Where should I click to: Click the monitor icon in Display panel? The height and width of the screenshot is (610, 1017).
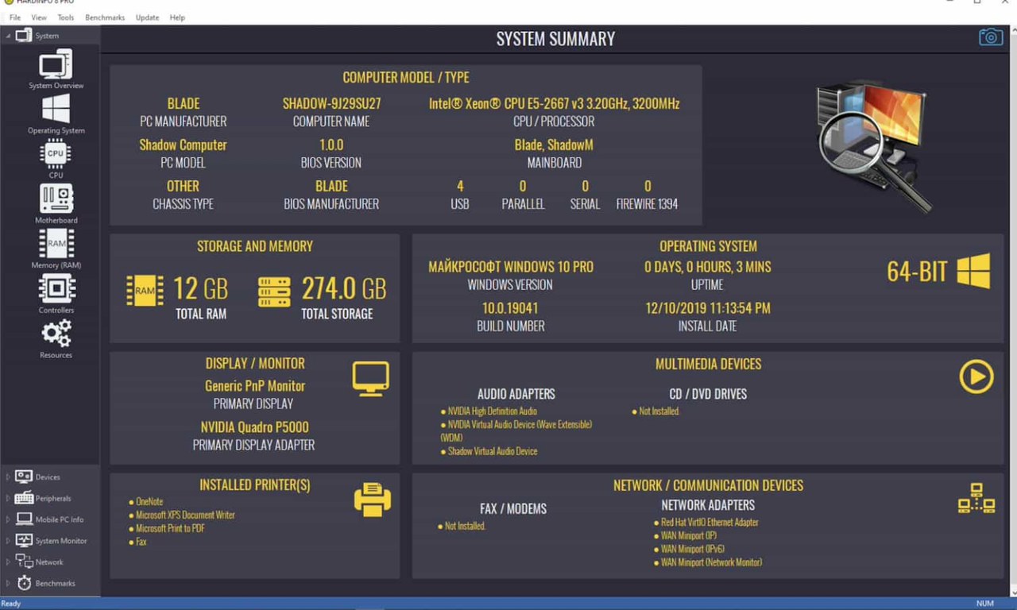[x=370, y=379]
